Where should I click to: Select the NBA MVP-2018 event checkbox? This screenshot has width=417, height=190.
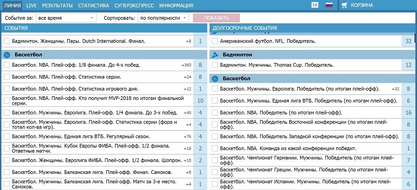[x=7, y=100]
